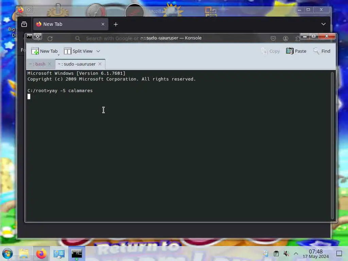Open Firefox account icon
This screenshot has height=261, width=348.
(285, 39)
